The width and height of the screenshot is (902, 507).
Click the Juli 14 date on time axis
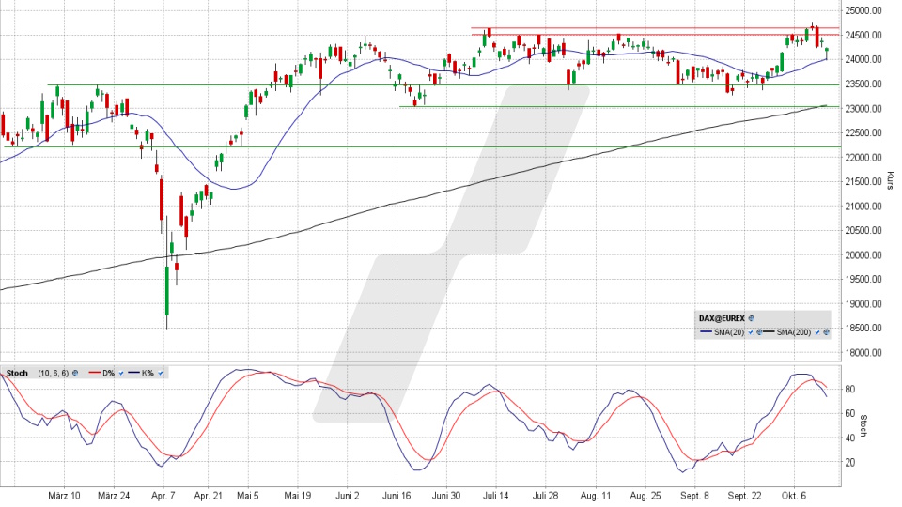pyautogui.click(x=498, y=495)
